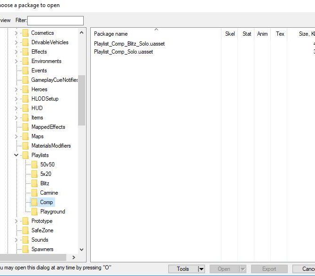Collapse the Playlists tree node
This screenshot has width=315, height=276.
pyautogui.click(x=16, y=155)
